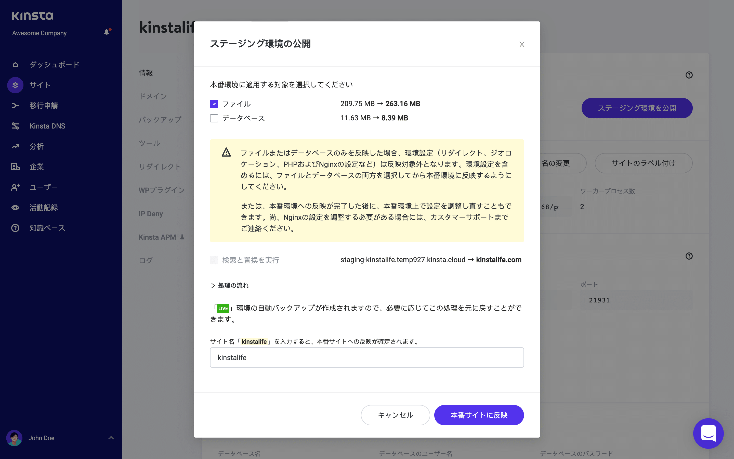Viewport: 734px width, 459px height.
Task: Click the キャンセル button
Action: pyautogui.click(x=395, y=415)
